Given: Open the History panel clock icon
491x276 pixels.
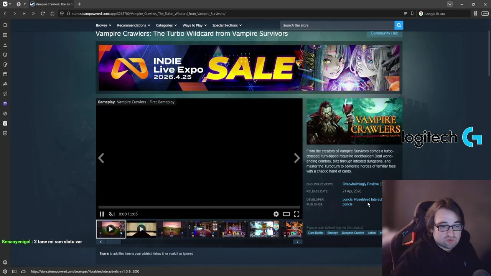Looking at the screenshot, I should 5,55.
